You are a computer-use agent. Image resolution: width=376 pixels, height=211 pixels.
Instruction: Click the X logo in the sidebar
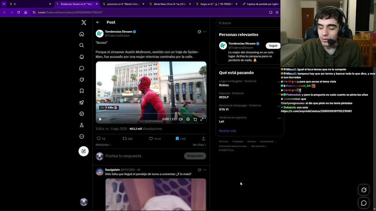pos(84,23)
